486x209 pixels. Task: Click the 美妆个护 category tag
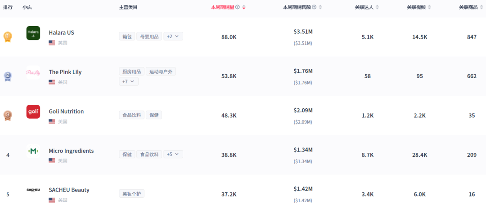(132, 194)
